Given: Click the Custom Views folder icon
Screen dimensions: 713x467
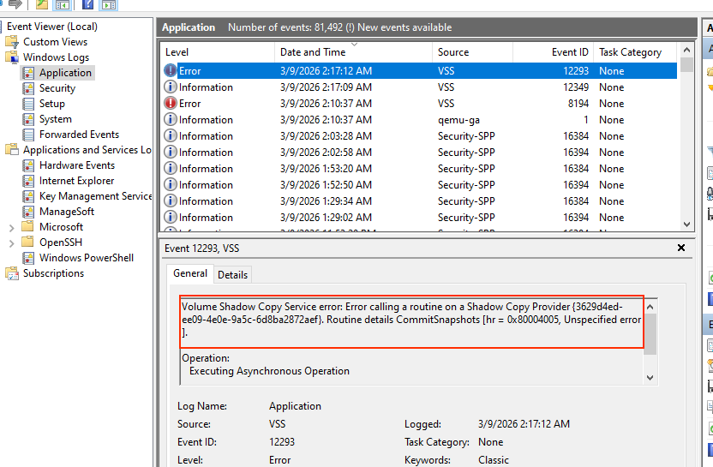Looking at the screenshot, I should click(x=12, y=42).
